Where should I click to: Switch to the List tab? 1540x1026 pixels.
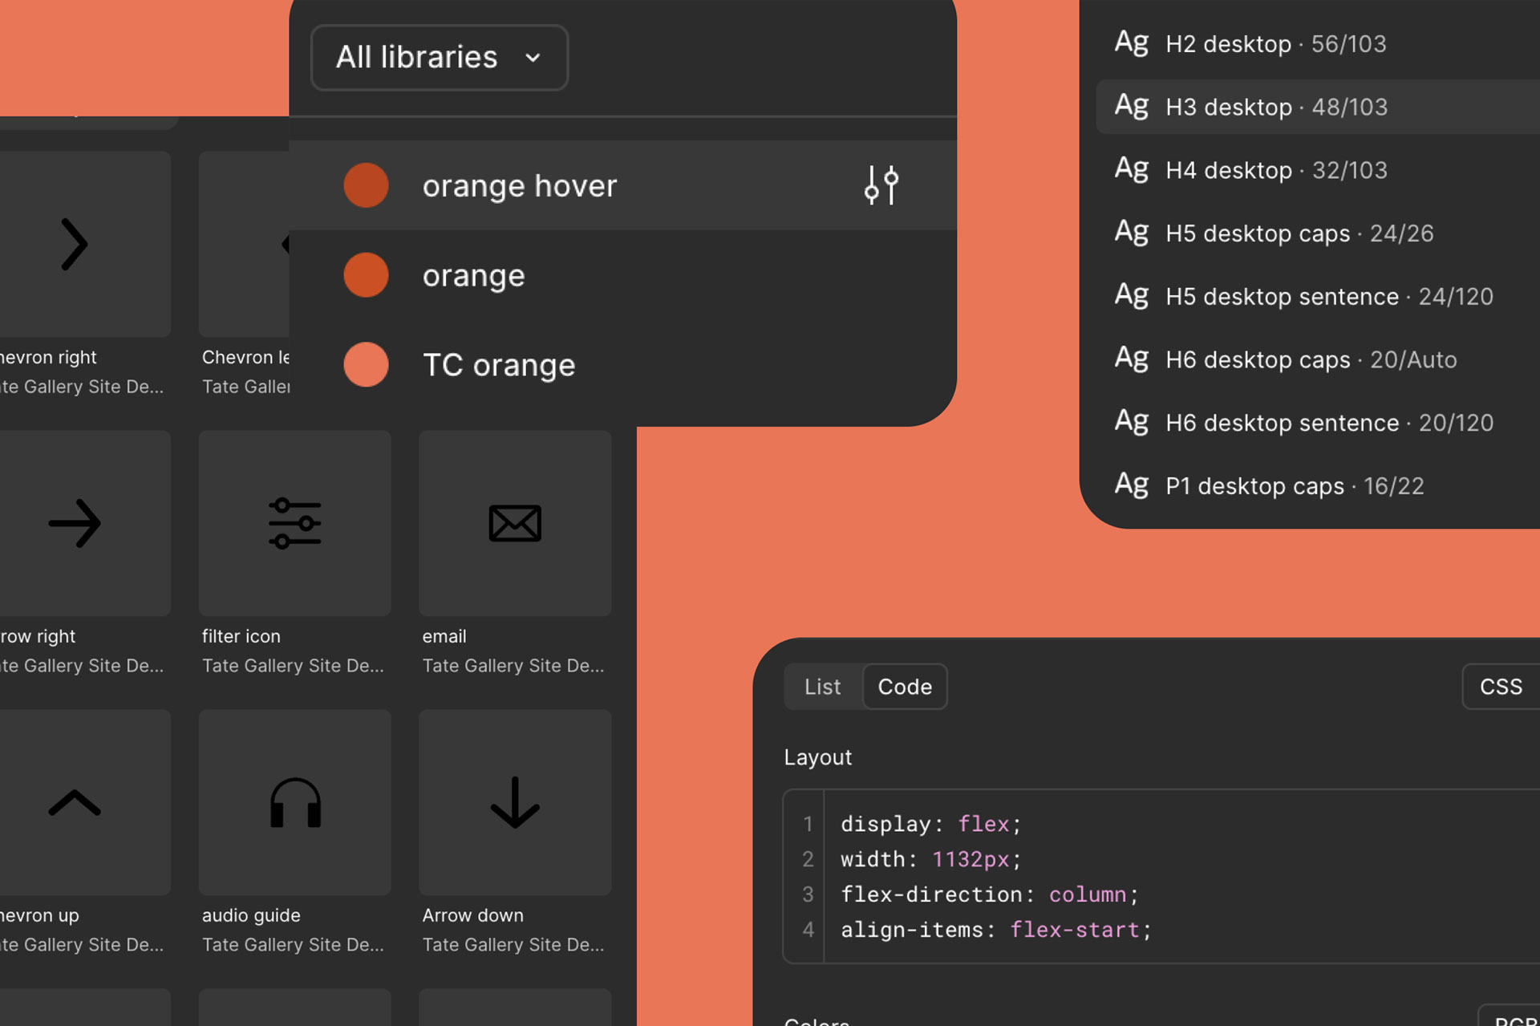pos(822,687)
